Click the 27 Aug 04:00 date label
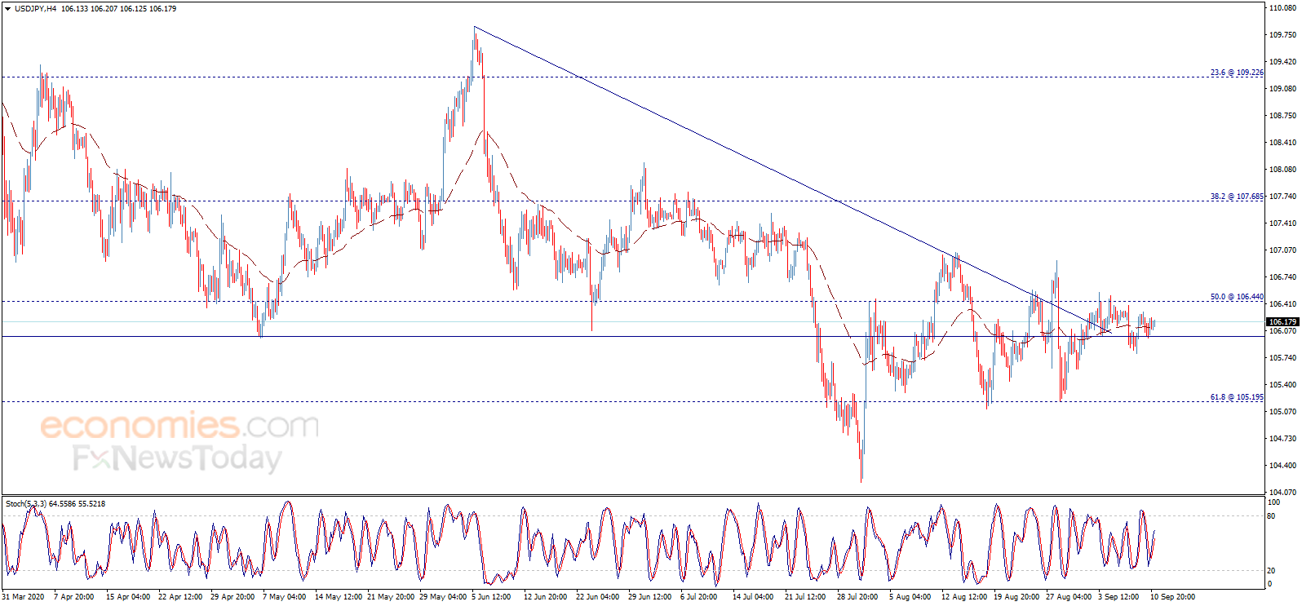1302x606 pixels. pyautogui.click(x=1067, y=597)
